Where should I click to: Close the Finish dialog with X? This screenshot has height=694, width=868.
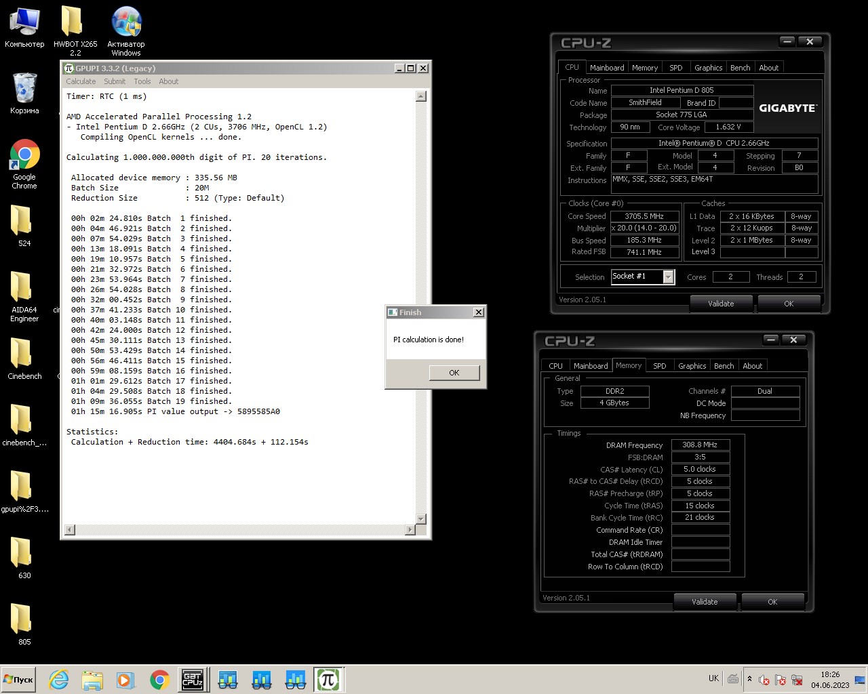coord(479,312)
